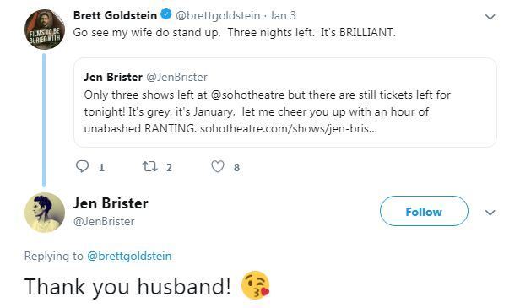This screenshot has width=520, height=308.
Task: Click the kissing face emoji
Action: (255, 285)
